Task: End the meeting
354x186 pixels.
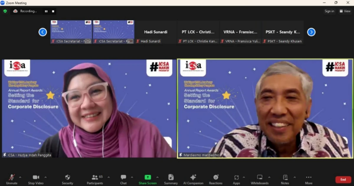Action: pyautogui.click(x=343, y=179)
